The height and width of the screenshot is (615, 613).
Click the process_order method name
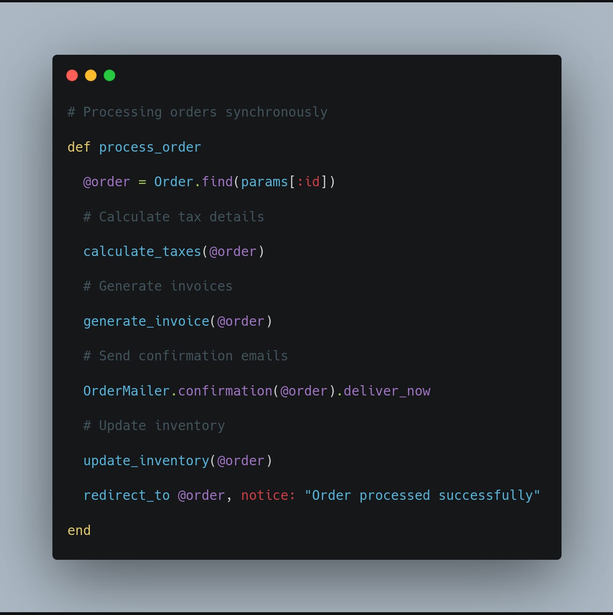click(x=150, y=147)
